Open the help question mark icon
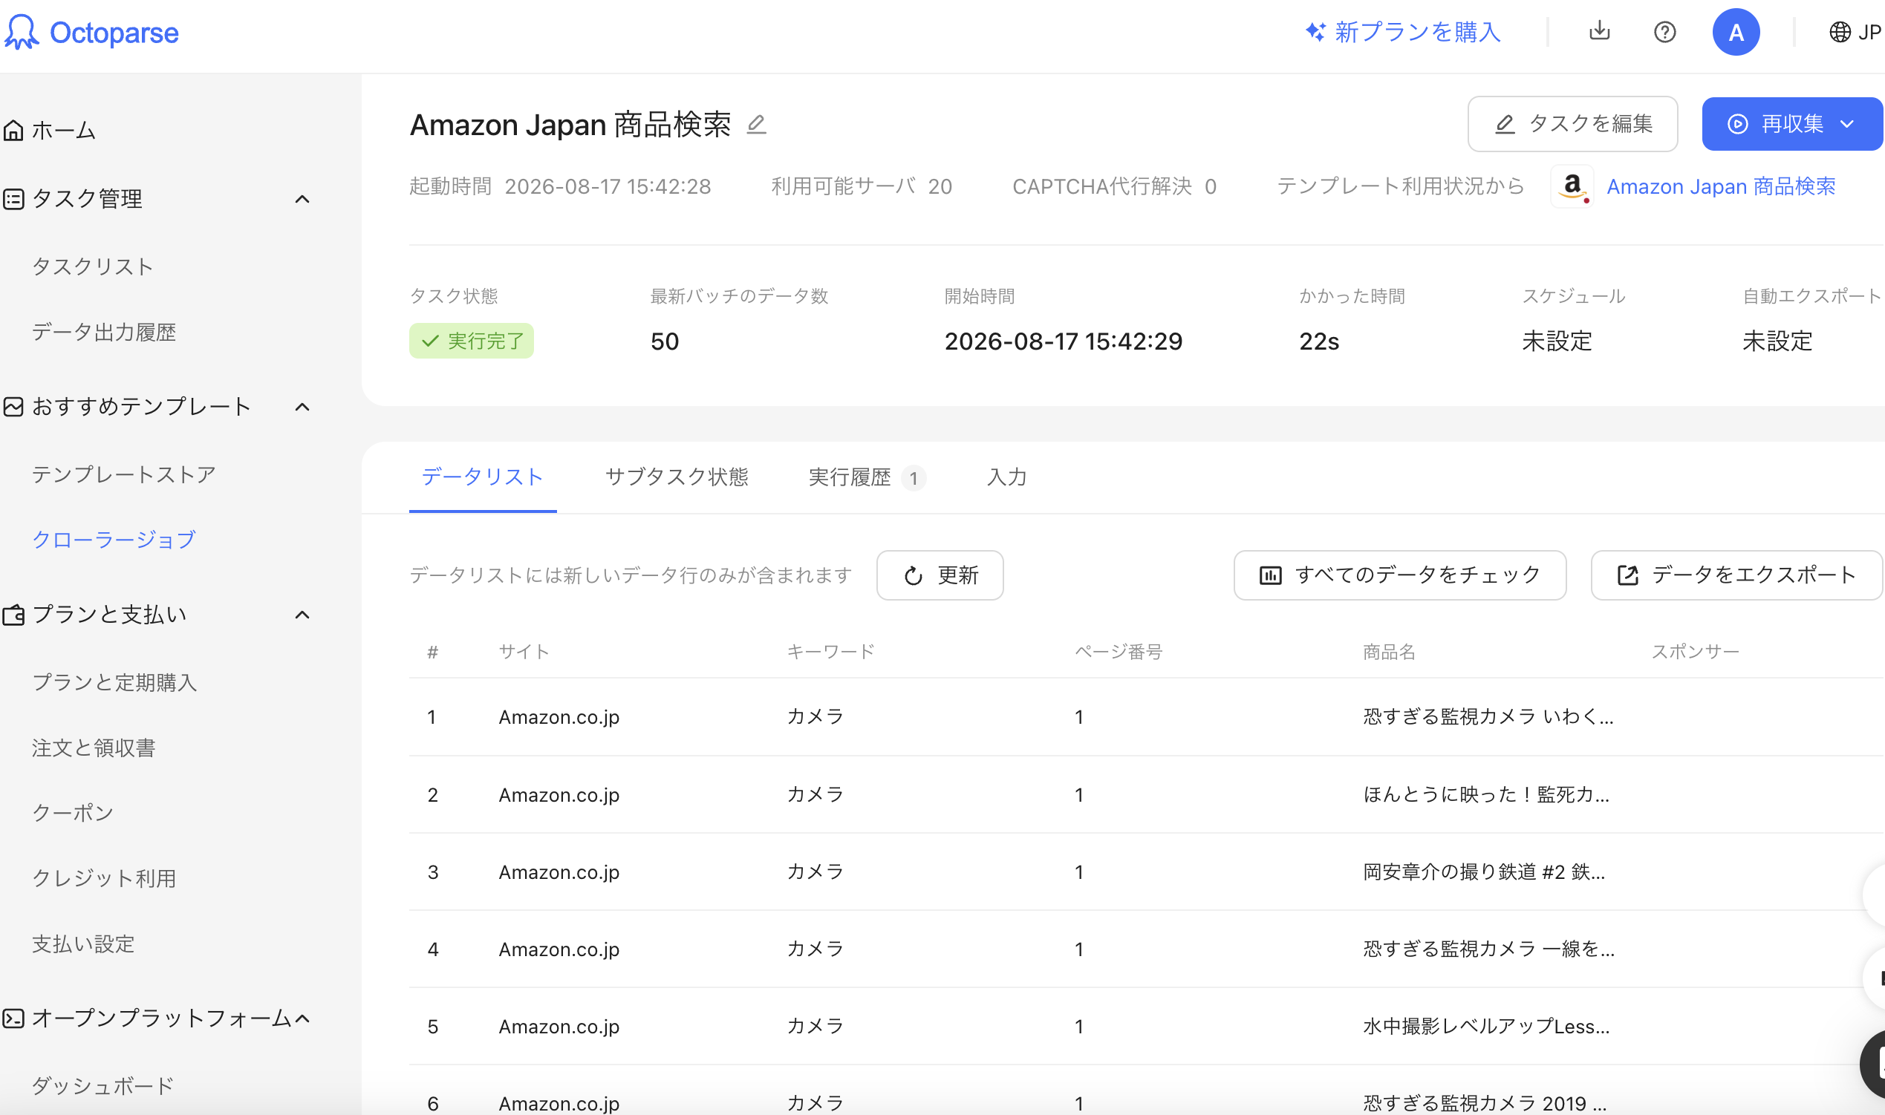The height and width of the screenshot is (1115, 1885). coord(1664,33)
